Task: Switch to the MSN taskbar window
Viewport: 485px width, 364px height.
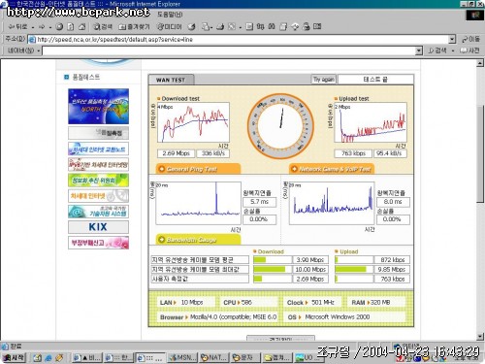Action: tap(182, 358)
